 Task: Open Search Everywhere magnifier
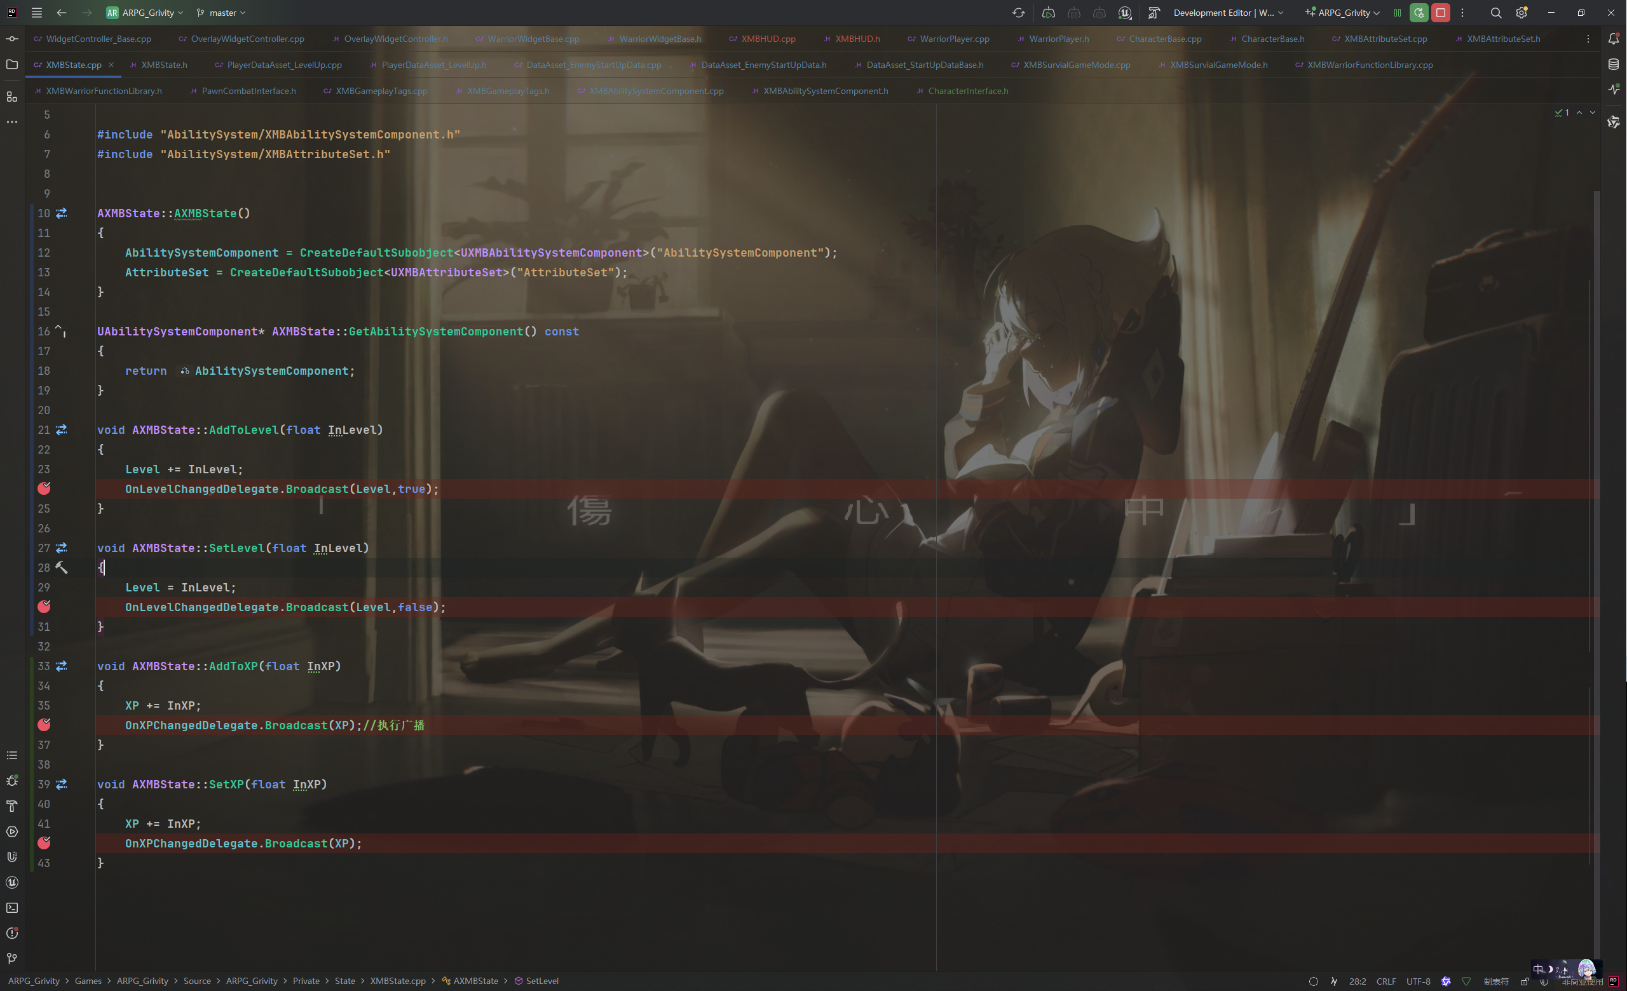[x=1495, y=13]
